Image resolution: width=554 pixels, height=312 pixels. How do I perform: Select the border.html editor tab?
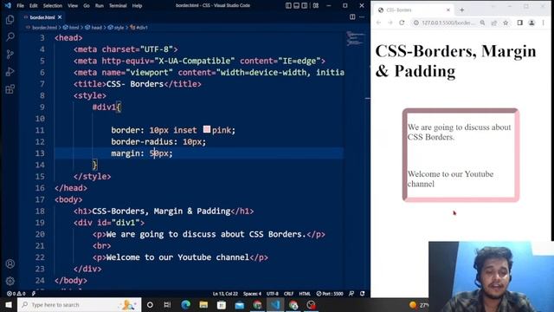pyautogui.click(x=42, y=17)
